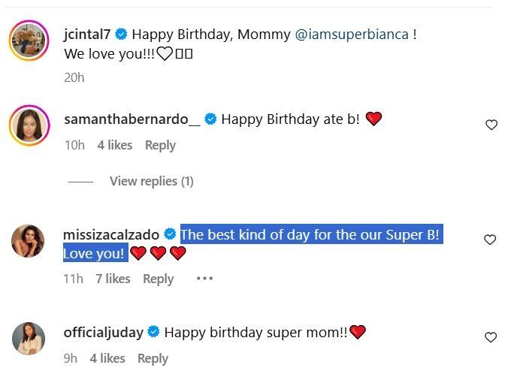Like samanthabernardo__'s birthday comment
Viewport: 526px width, 386px height.
[x=491, y=125]
